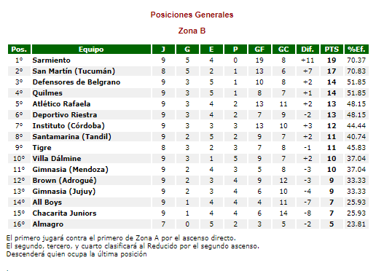Select the %Ef. column header
Viewport: 376px width, 271px height.
(356, 50)
